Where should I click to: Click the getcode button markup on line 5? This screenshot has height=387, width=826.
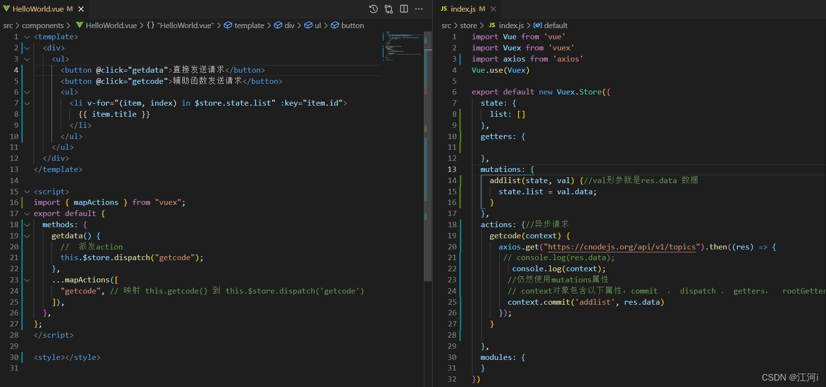[171, 81]
